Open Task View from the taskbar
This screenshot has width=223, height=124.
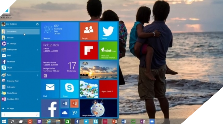point(21,121)
